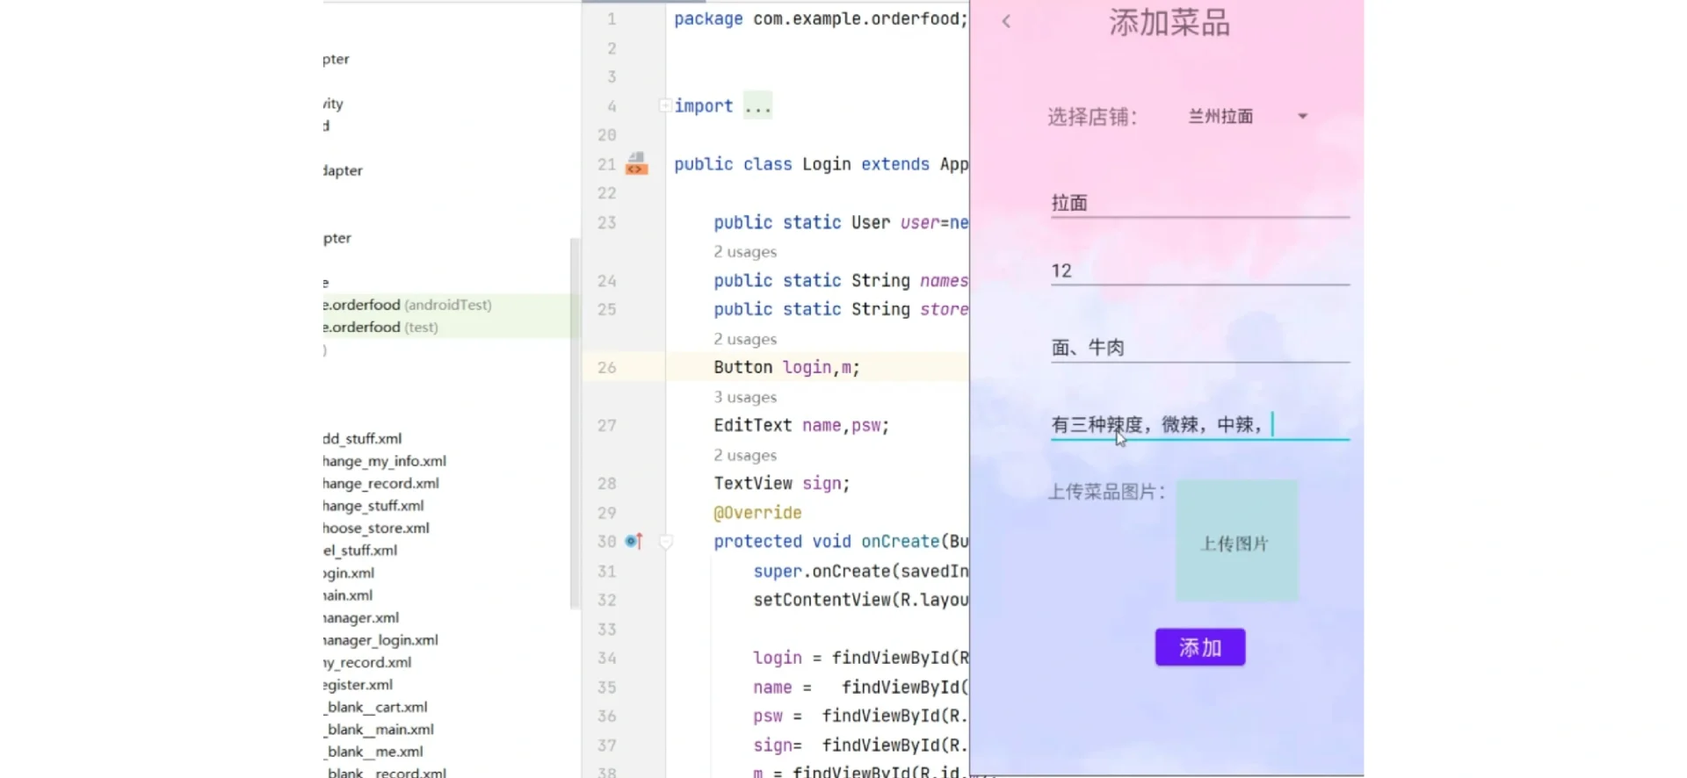Tap the 上传图片 image upload box
1687x778 pixels.
1236,541
